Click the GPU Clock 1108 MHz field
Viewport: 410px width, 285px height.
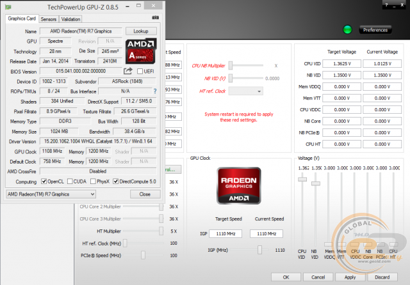(x=52, y=151)
